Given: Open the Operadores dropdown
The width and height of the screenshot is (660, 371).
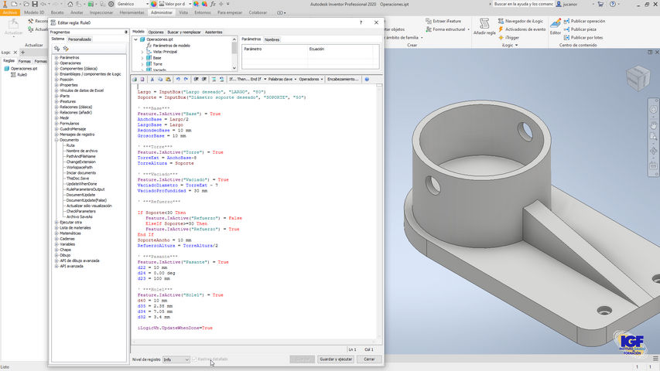Looking at the screenshot, I should [x=310, y=79].
